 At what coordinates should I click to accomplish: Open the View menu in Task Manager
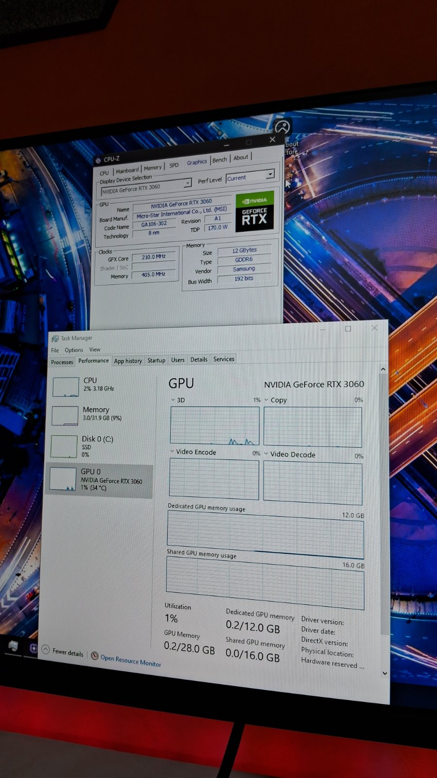[x=95, y=349]
